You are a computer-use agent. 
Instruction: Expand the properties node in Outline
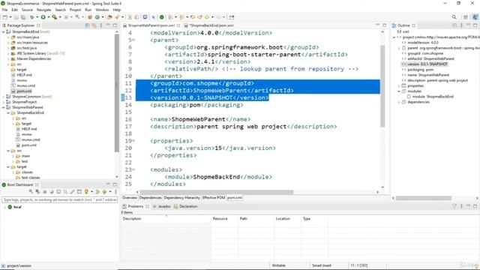[x=399, y=86]
